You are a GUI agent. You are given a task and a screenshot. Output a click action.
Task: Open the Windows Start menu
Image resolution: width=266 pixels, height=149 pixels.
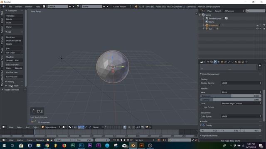[4, 145]
